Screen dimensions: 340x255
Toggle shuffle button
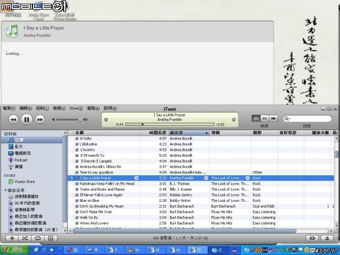25,238
